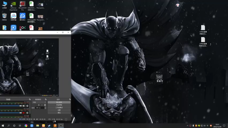Click the REC 00:00:00 status text
The height and width of the screenshot is (128, 228).
[40, 119]
